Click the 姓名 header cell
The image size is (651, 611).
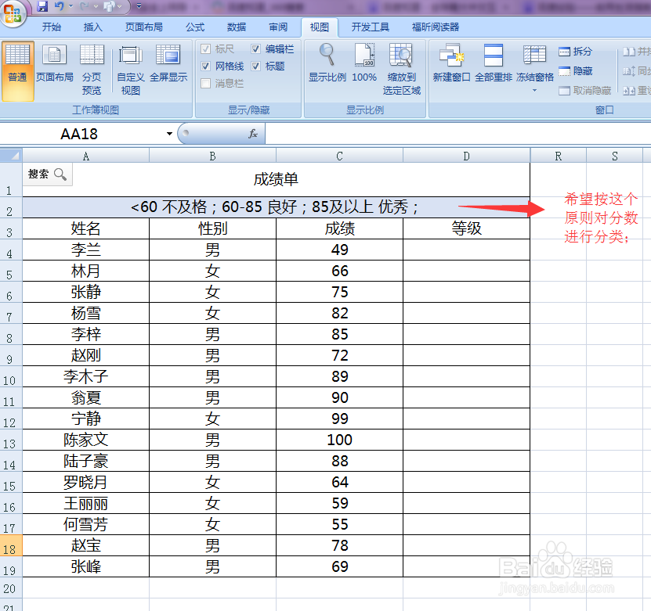[x=85, y=228]
